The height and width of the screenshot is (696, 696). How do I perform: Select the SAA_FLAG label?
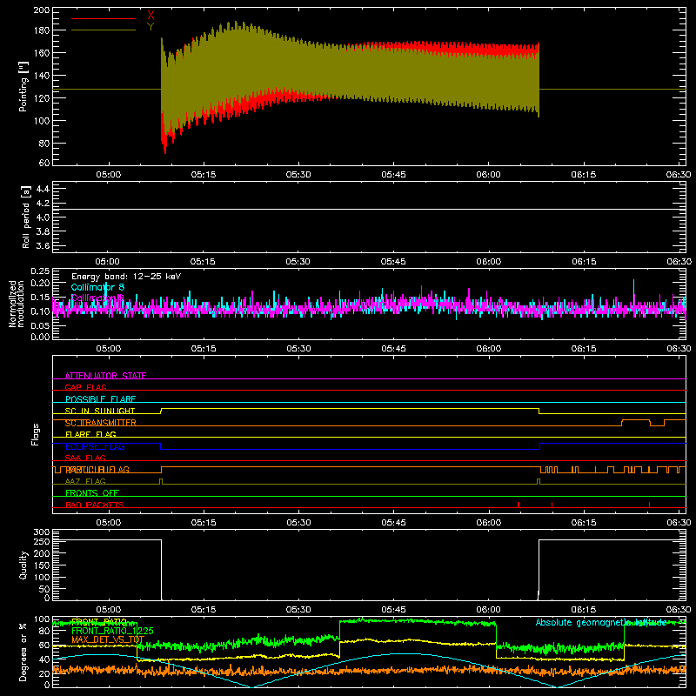click(85, 458)
